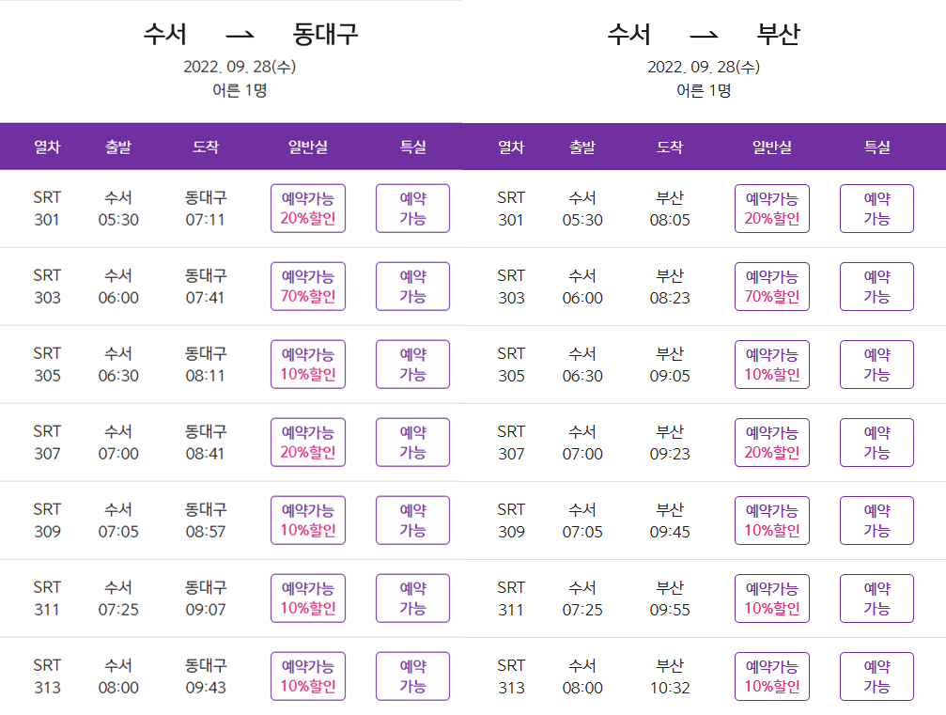Book 특실 on SRT 311 to 부산
Viewport: 946px width, 715px height.
876,598
